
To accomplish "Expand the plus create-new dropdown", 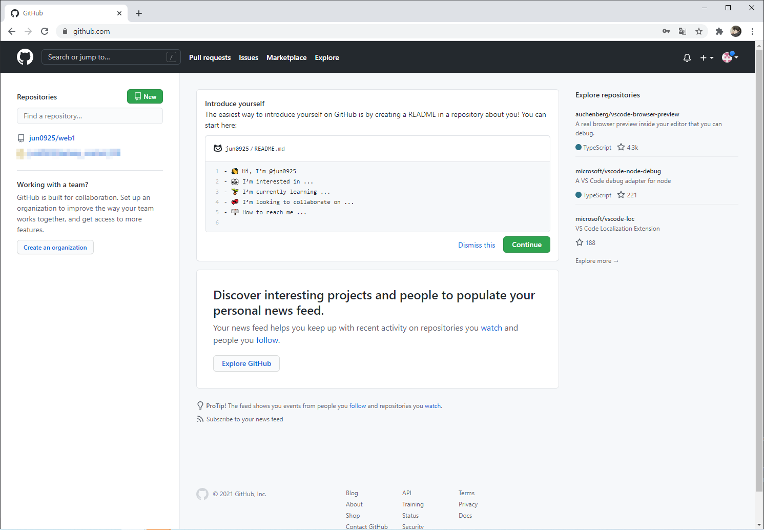I will pyautogui.click(x=707, y=58).
